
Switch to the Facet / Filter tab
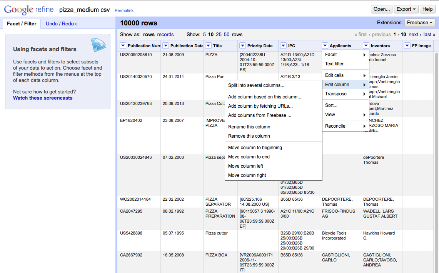pyautogui.click(x=22, y=24)
